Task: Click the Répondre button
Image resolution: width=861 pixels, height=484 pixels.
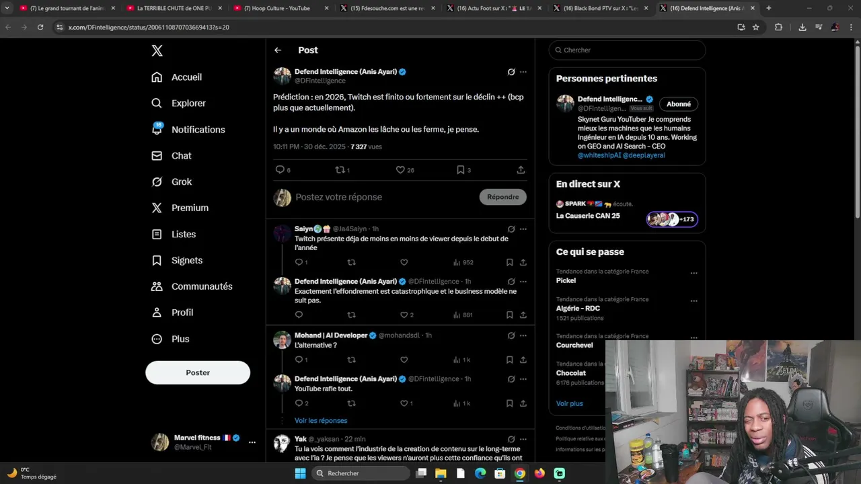Action: pyautogui.click(x=503, y=197)
